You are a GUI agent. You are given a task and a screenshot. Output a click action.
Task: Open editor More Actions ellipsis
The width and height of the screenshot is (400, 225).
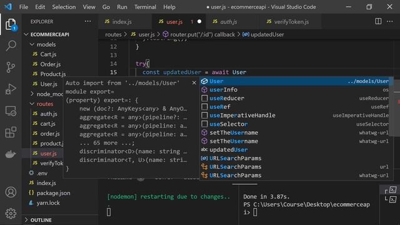pos(390,21)
